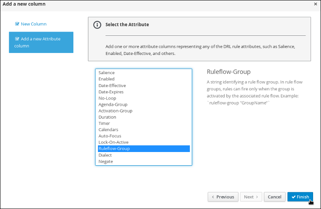Choose the Enabled attribute
Viewport: 321px width, 209px height.
(x=144, y=79)
